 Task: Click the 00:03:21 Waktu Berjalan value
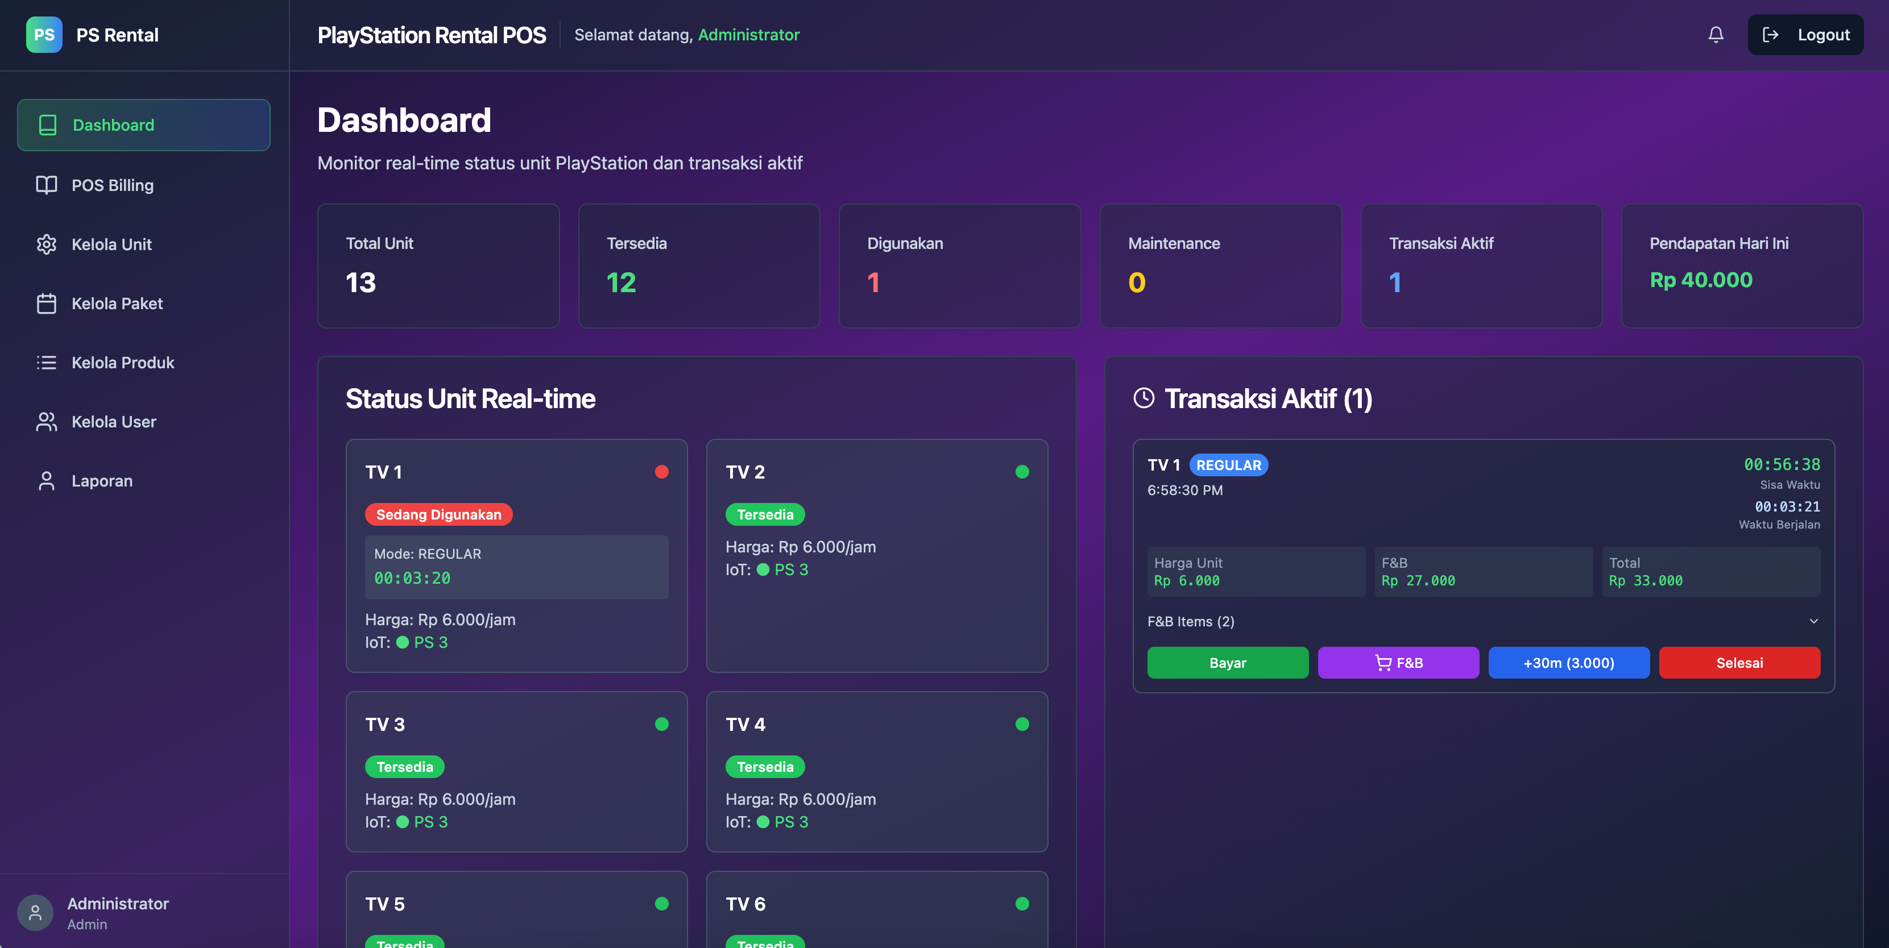point(1787,506)
